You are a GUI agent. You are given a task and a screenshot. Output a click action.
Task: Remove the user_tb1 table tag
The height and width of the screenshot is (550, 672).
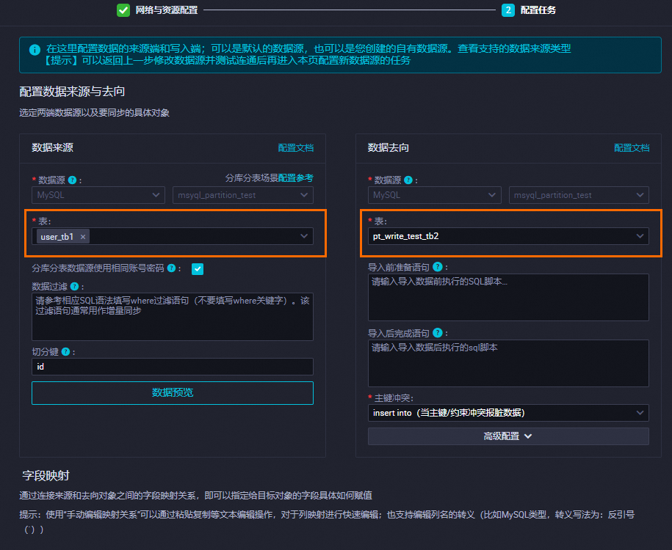coord(83,237)
